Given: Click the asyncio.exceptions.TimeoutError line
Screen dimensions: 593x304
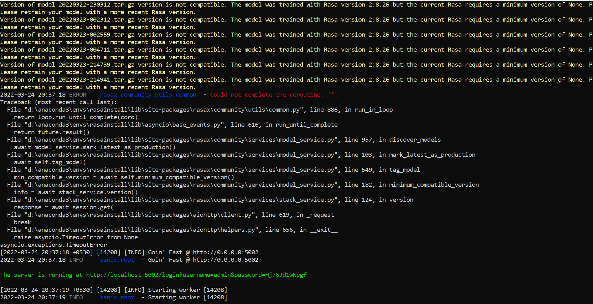Looking at the screenshot, I should click(54, 245).
